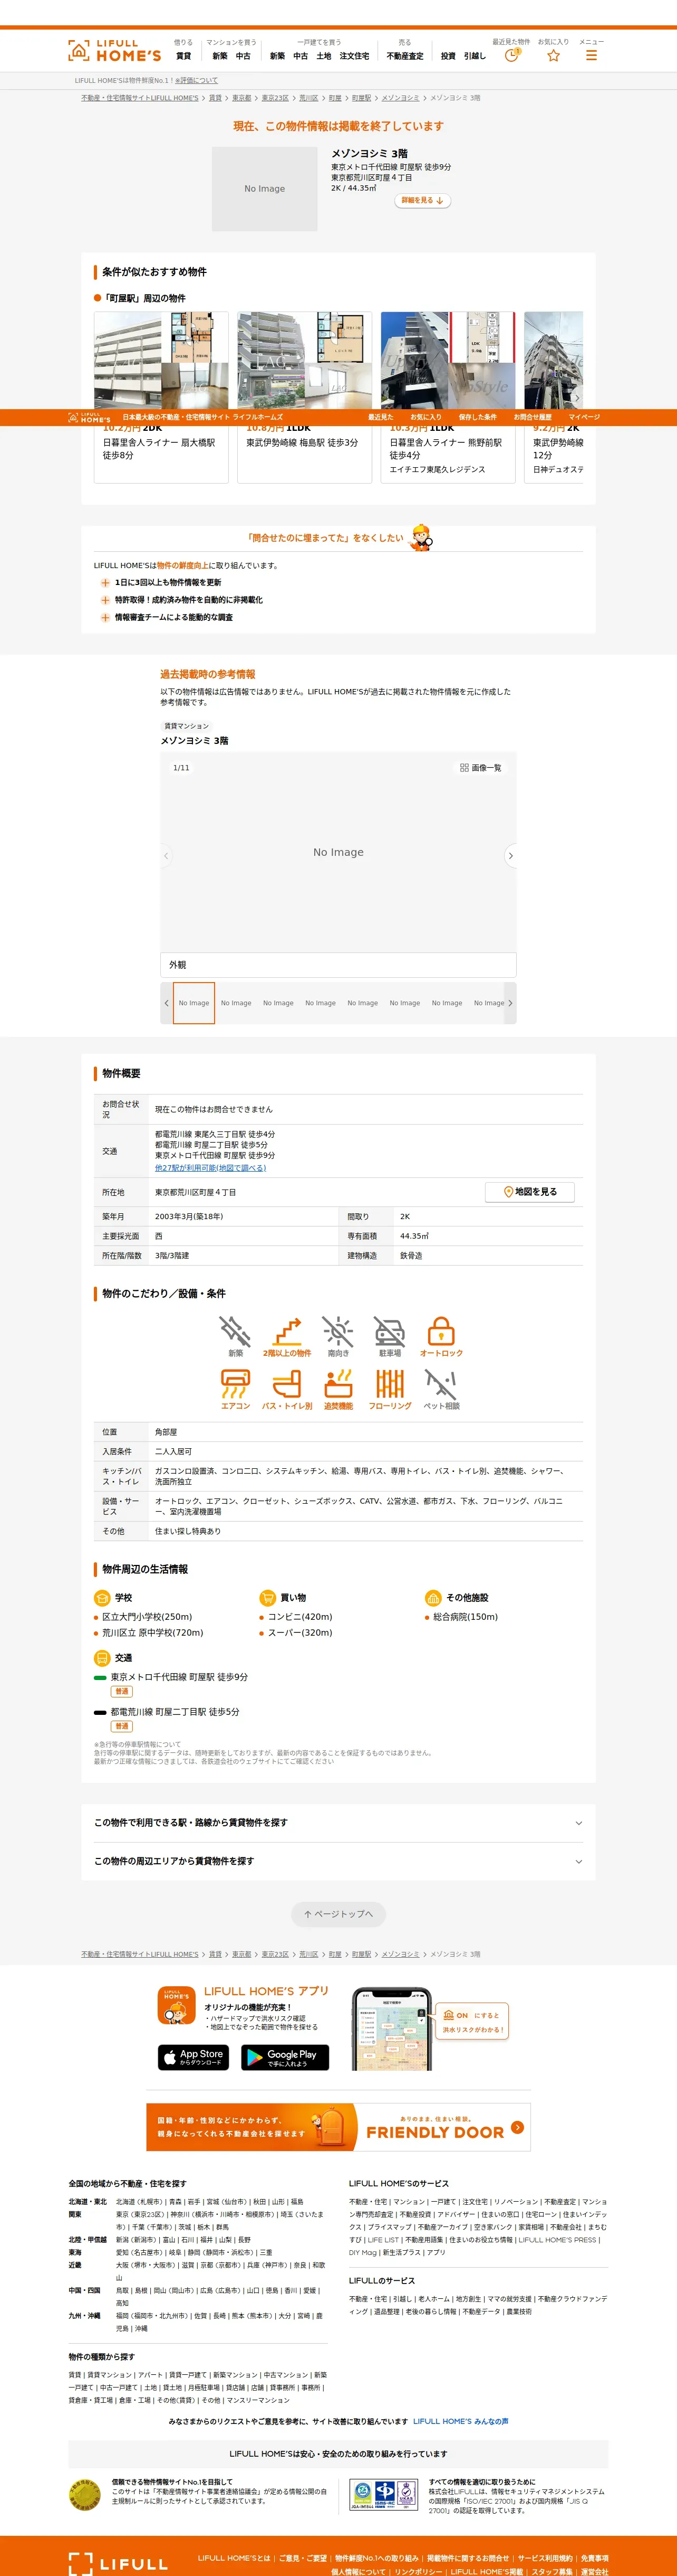
Task: Click マイページ in the orange sticky bar
Action: (x=584, y=417)
